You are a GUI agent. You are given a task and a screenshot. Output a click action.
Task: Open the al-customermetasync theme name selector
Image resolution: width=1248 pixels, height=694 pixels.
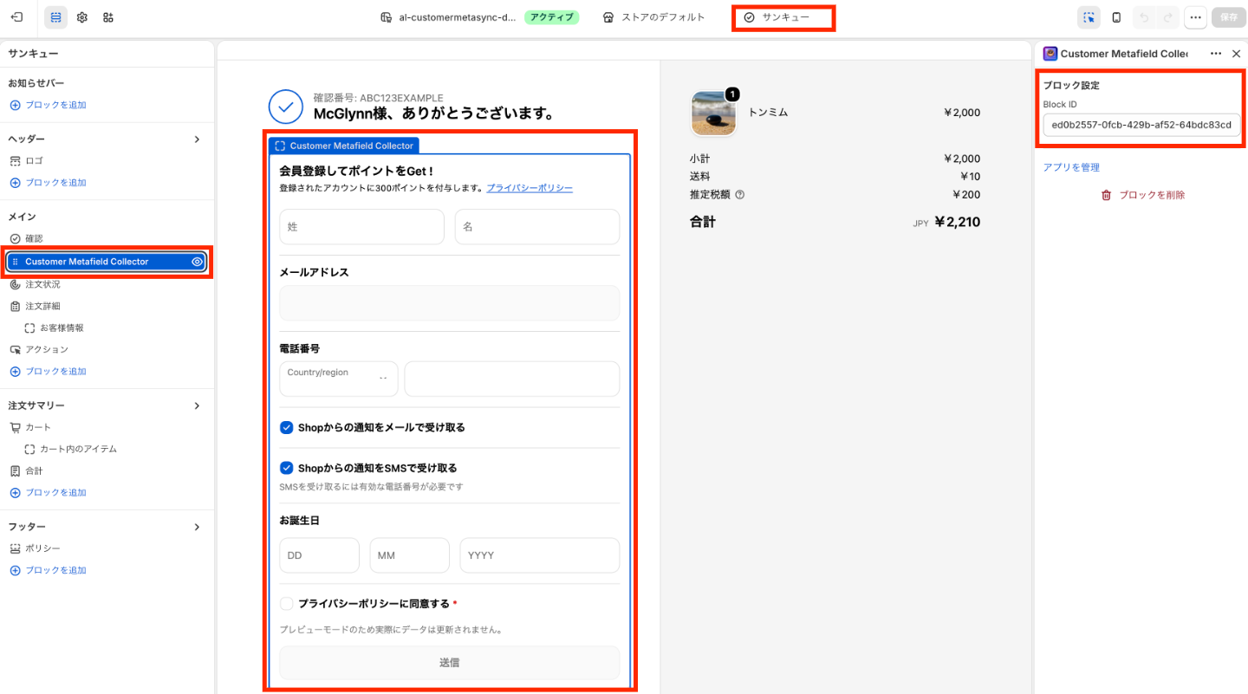tap(449, 17)
